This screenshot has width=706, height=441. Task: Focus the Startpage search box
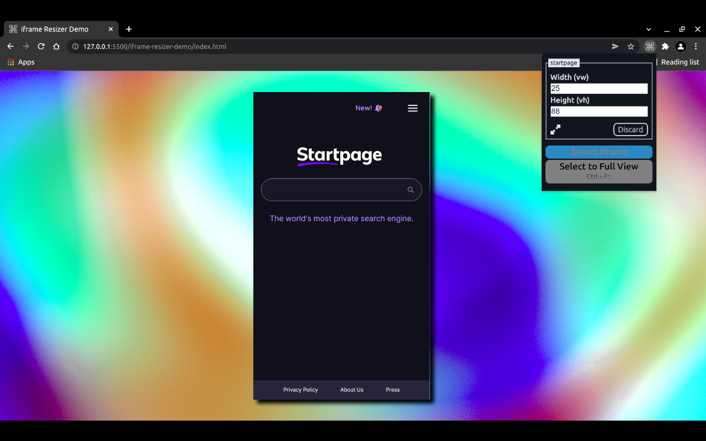[341, 190]
